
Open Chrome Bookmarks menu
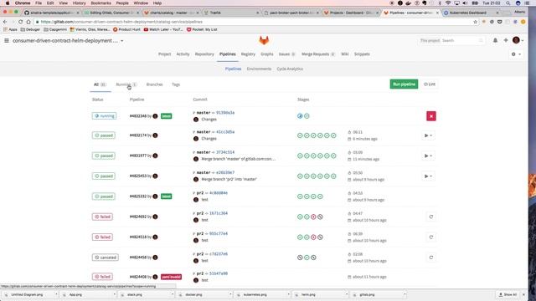coord(100,3)
